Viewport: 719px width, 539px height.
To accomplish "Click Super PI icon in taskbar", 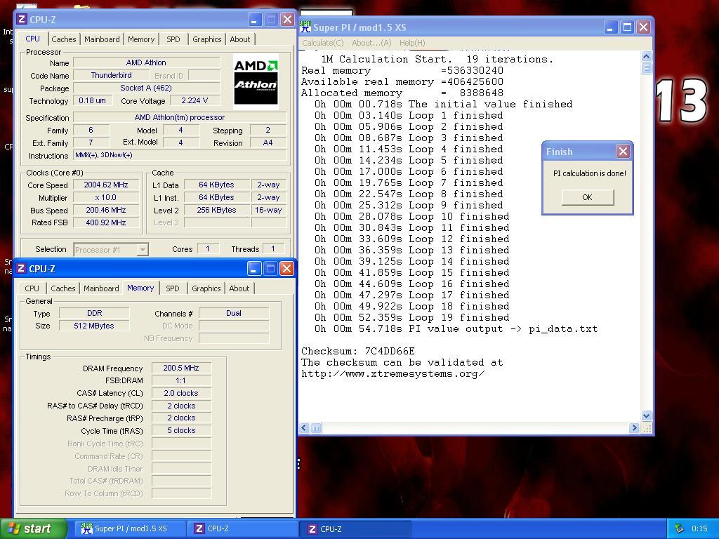I will tap(86, 528).
